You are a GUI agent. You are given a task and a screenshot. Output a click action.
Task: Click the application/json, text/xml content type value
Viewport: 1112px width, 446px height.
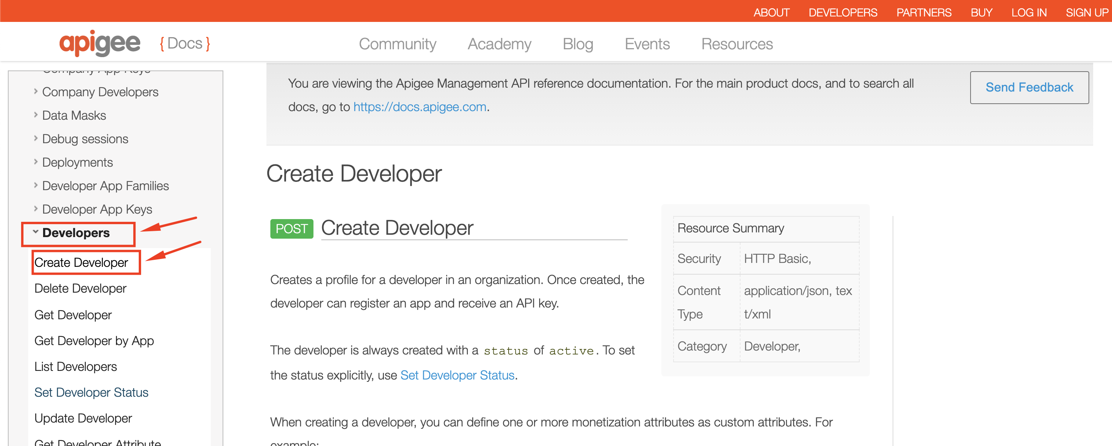(x=798, y=302)
